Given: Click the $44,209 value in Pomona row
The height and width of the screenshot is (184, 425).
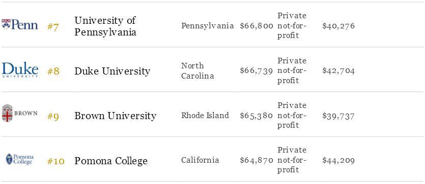Looking at the screenshot, I should pos(338,161).
